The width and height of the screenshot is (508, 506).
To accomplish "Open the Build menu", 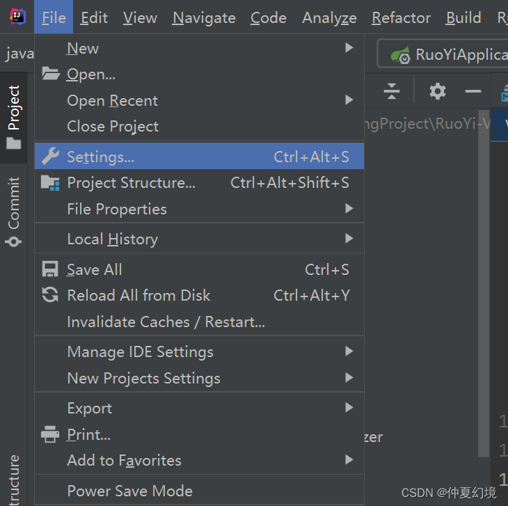I will 463,17.
